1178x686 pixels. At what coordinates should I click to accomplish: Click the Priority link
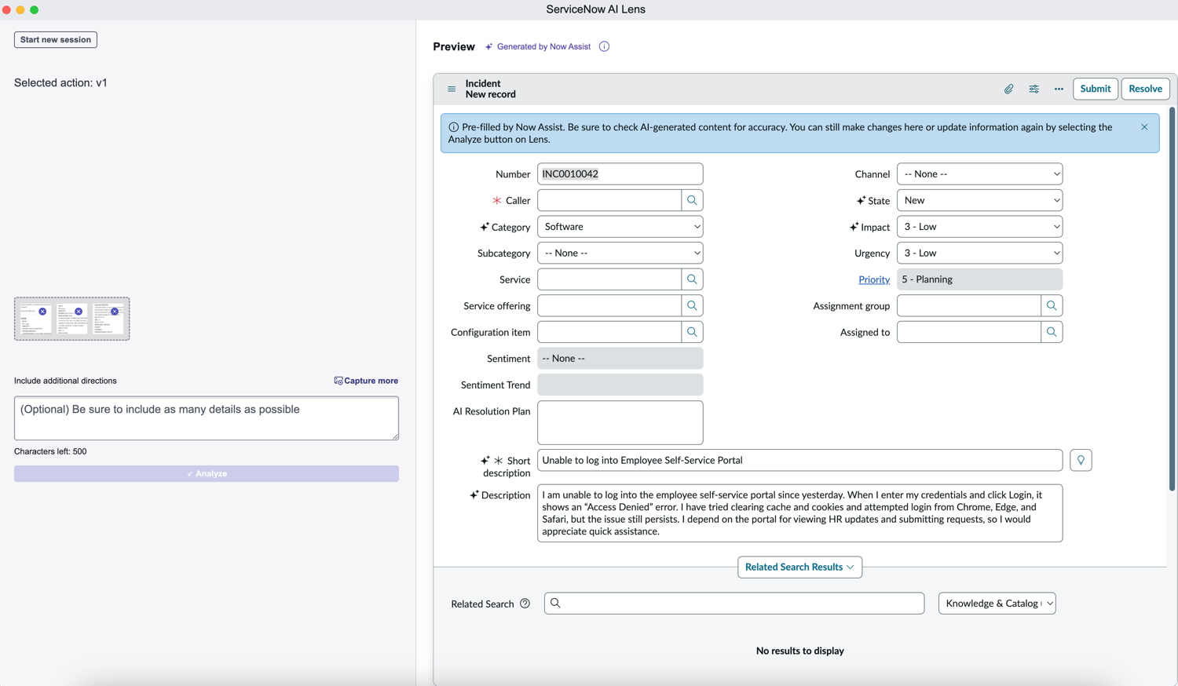click(x=874, y=279)
